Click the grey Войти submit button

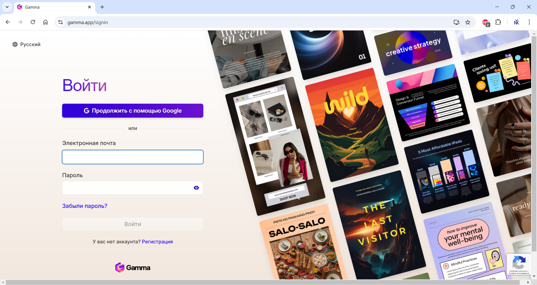(x=132, y=224)
